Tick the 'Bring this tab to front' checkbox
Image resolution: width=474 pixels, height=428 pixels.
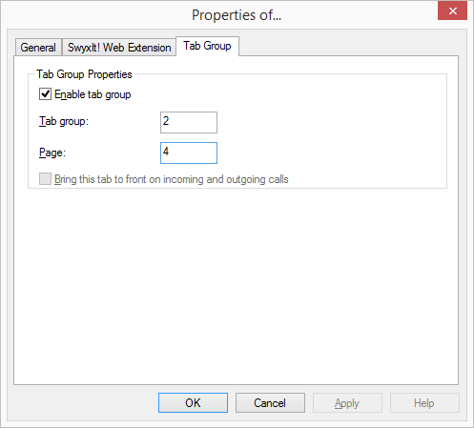[x=45, y=179]
